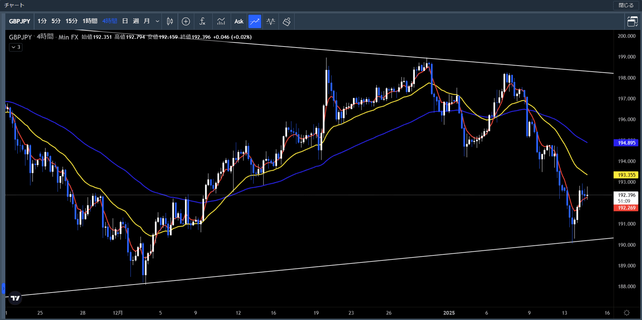Select the eraser brush tool

coord(287,21)
